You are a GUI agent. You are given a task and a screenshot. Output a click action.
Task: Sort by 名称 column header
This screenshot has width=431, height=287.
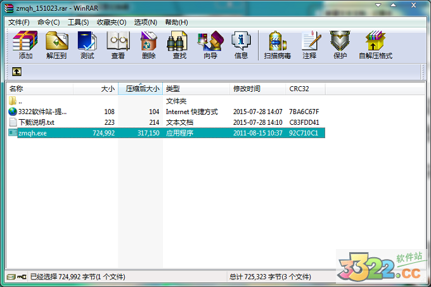tap(40, 89)
